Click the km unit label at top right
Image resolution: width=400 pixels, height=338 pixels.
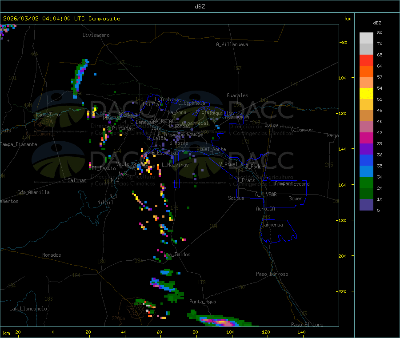[x=348, y=19]
